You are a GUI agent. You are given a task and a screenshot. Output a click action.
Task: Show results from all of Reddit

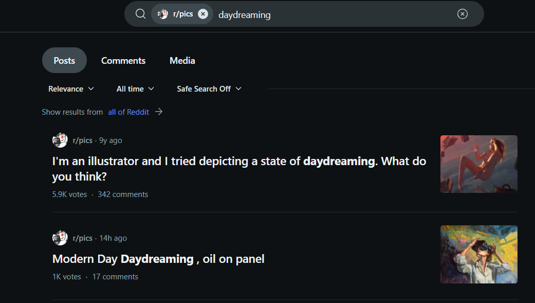point(128,112)
